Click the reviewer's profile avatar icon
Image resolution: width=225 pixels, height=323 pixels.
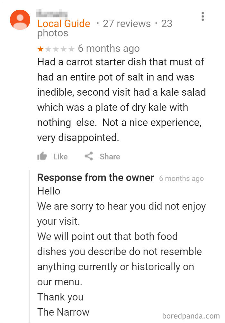[x=20, y=19]
